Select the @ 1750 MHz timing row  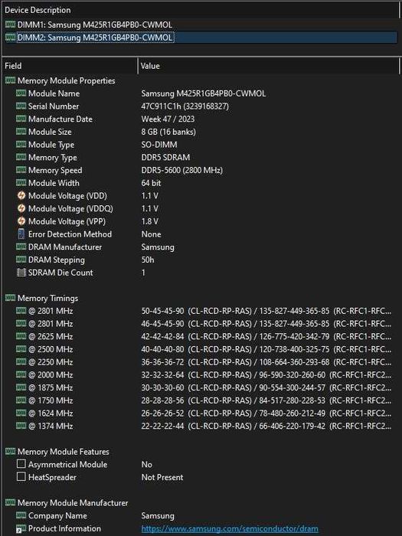click(x=204, y=400)
